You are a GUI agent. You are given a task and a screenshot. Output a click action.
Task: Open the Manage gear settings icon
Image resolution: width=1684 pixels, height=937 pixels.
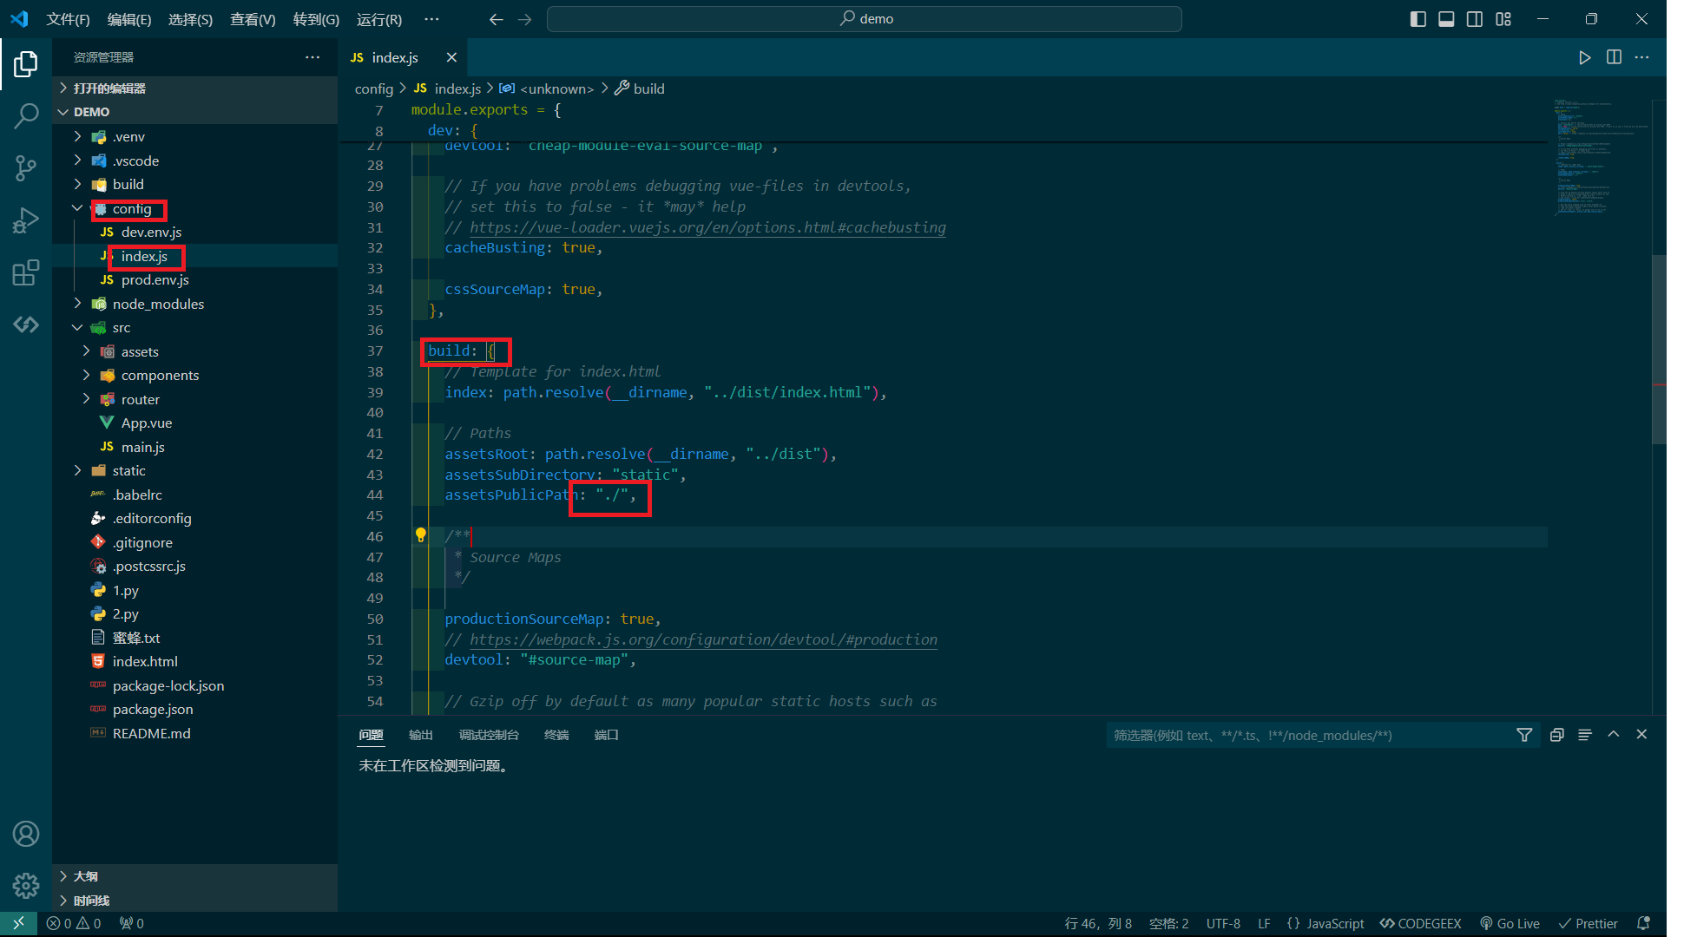pos(26,886)
